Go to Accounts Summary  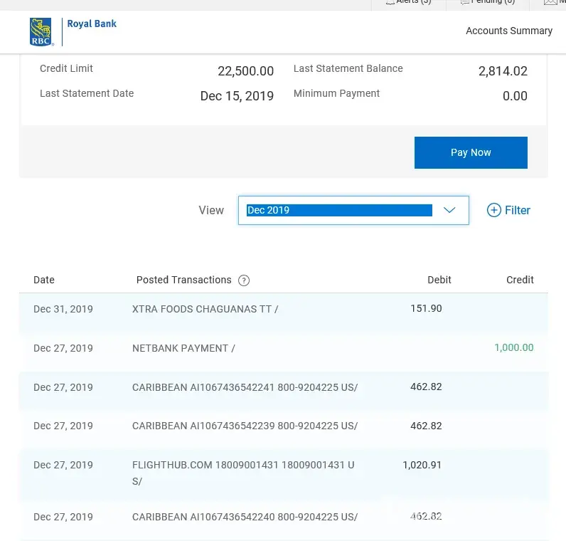click(508, 31)
